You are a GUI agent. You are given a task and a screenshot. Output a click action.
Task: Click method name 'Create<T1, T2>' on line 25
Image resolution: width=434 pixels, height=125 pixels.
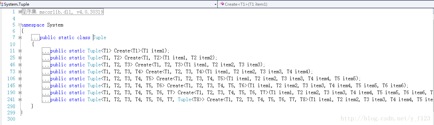[143, 58]
